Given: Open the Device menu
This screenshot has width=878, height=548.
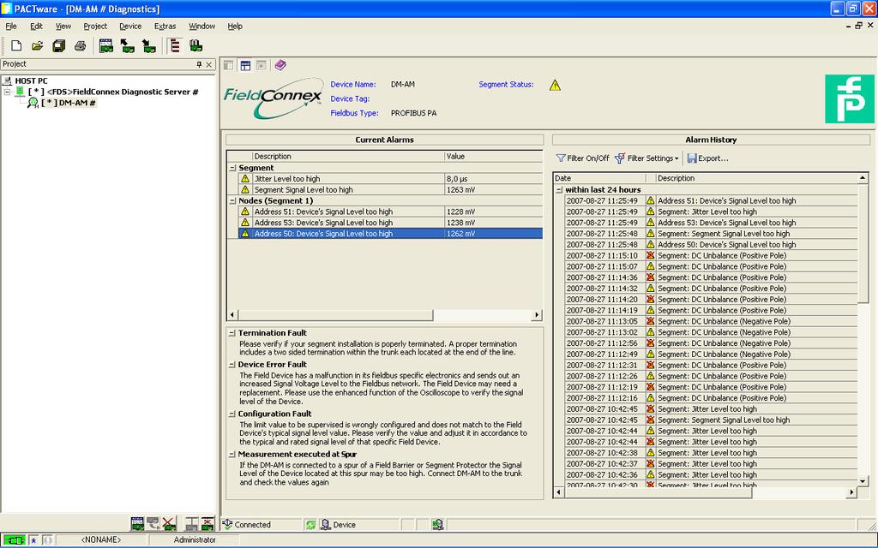Looking at the screenshot, I should [x=130, y=27].
